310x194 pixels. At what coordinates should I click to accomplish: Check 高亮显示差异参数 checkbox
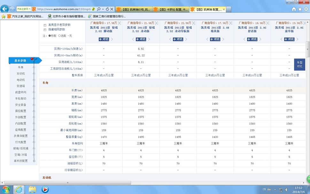coord(45,25)
